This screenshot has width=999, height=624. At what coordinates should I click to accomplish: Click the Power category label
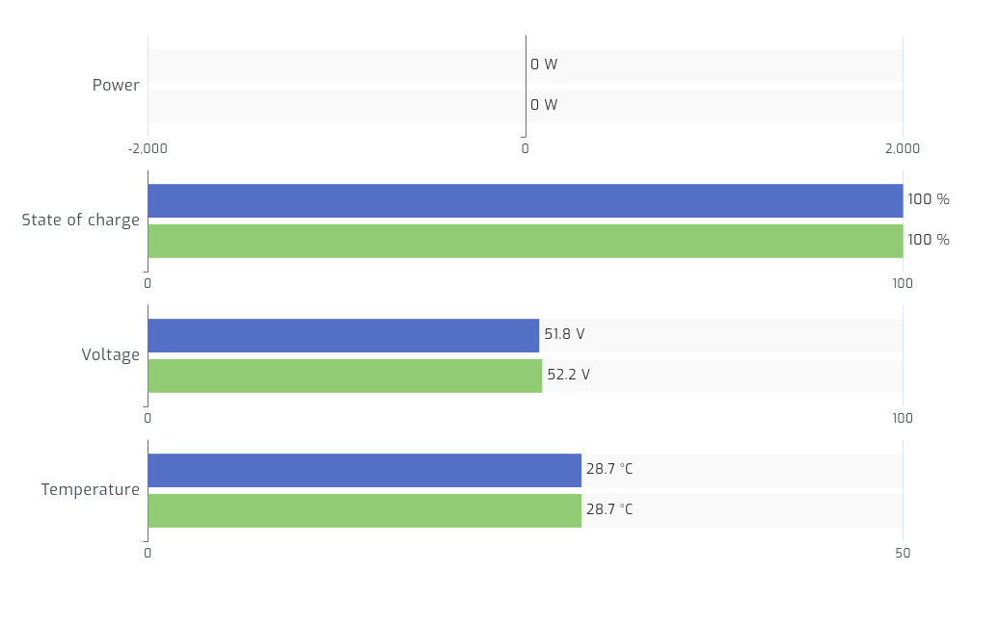tap(116, 86)
